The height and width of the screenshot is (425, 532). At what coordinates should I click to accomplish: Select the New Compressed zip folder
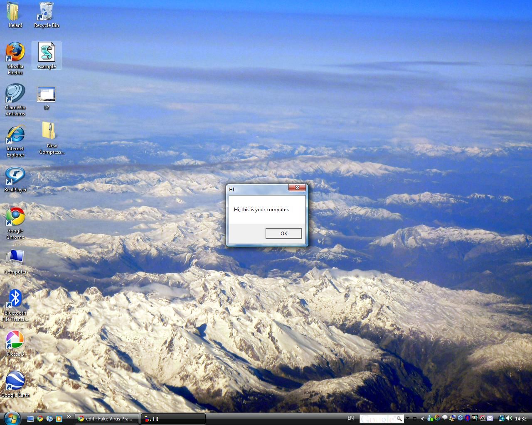point(52,138)
